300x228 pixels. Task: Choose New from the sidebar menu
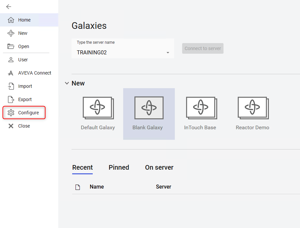click(x=29, y=33)
